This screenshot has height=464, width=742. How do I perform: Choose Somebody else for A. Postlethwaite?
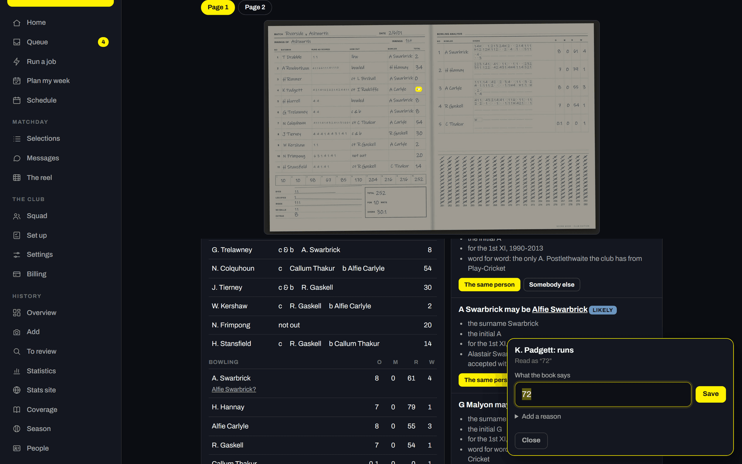tap(551, 285)
